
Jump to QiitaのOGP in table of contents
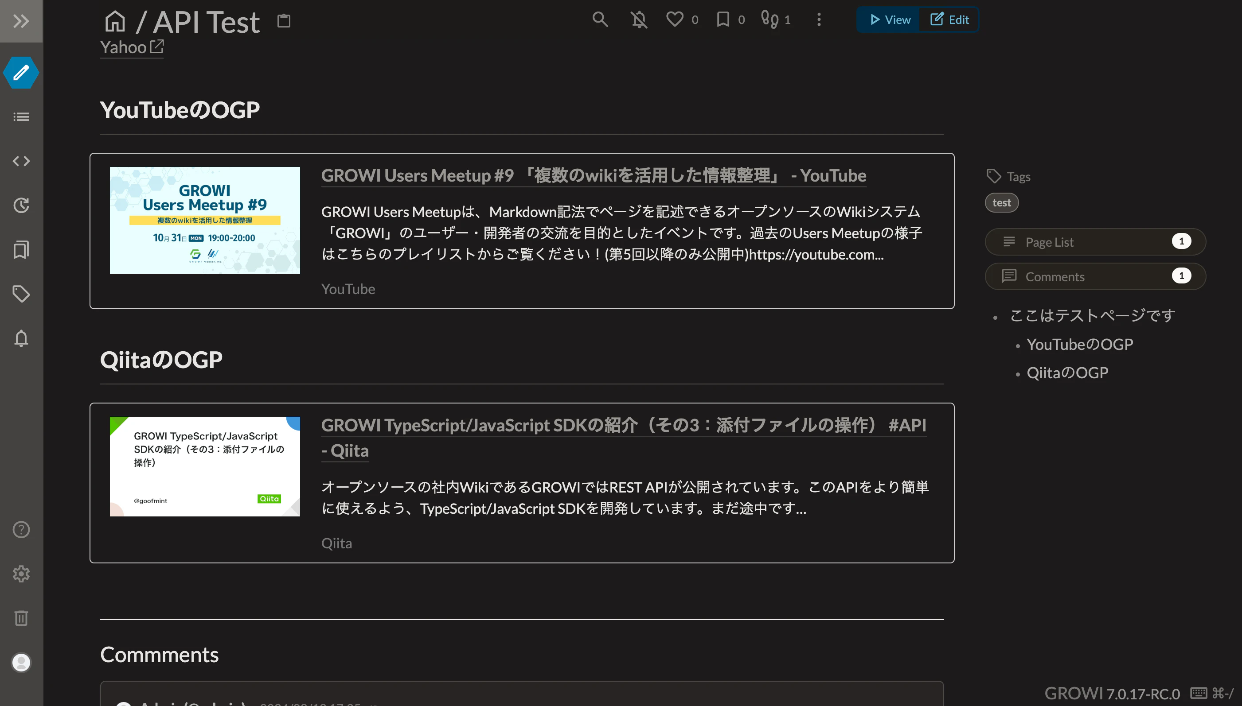coord(1067,372)
